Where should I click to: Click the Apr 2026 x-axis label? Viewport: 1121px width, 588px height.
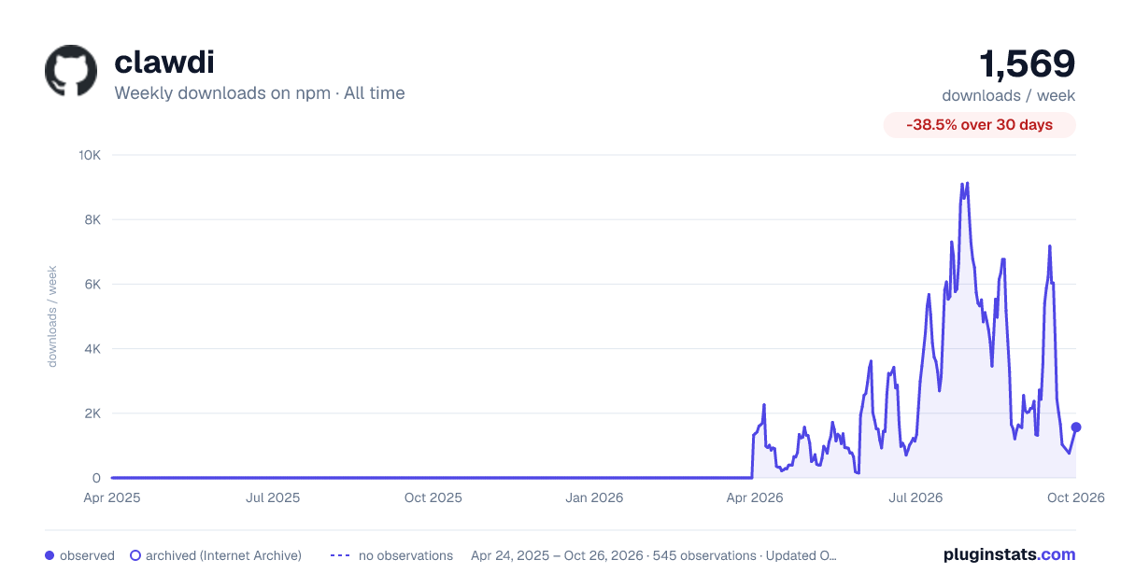755,497
